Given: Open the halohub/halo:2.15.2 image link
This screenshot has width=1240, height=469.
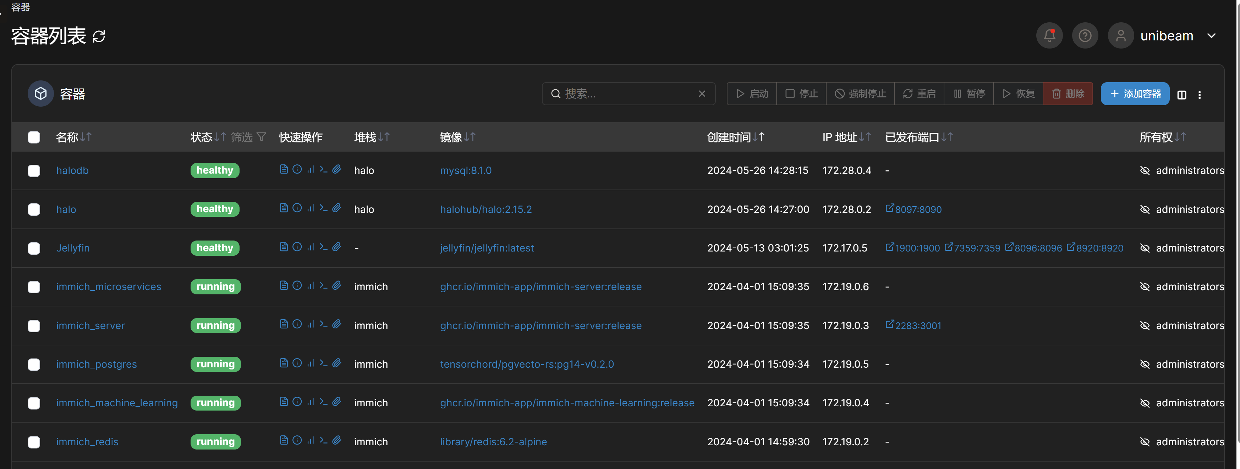Looking at the screenshot, I should pos(486,209).
